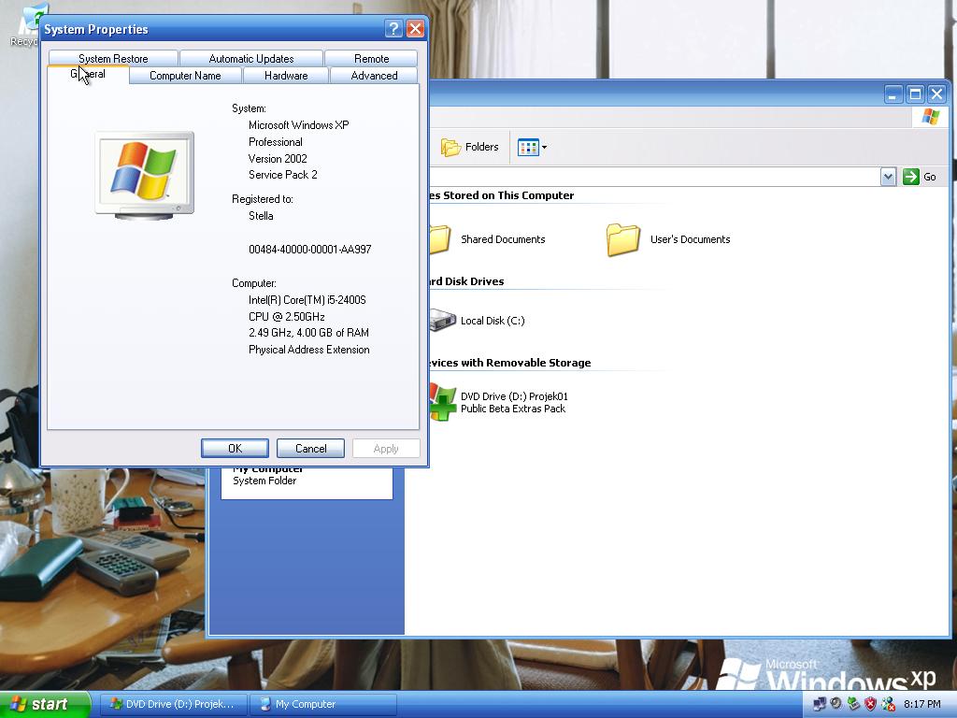Toggle the Folders pane button

[x=470, y=147]
